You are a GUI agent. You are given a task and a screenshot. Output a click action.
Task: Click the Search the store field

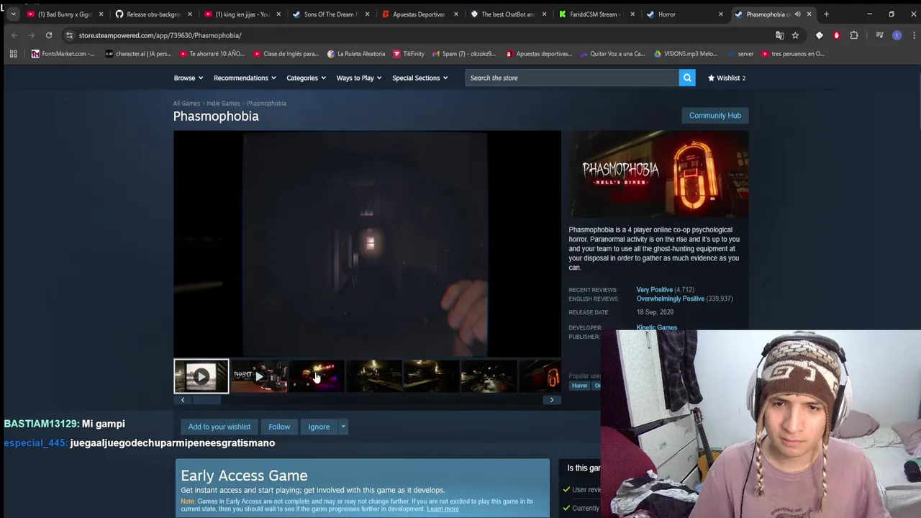point(572,78)
